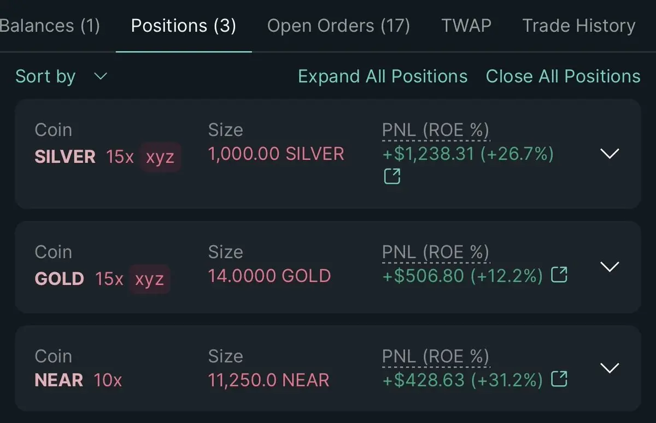
Task: Click the xyz badge beside SILVER
Action: click(160, 157)
